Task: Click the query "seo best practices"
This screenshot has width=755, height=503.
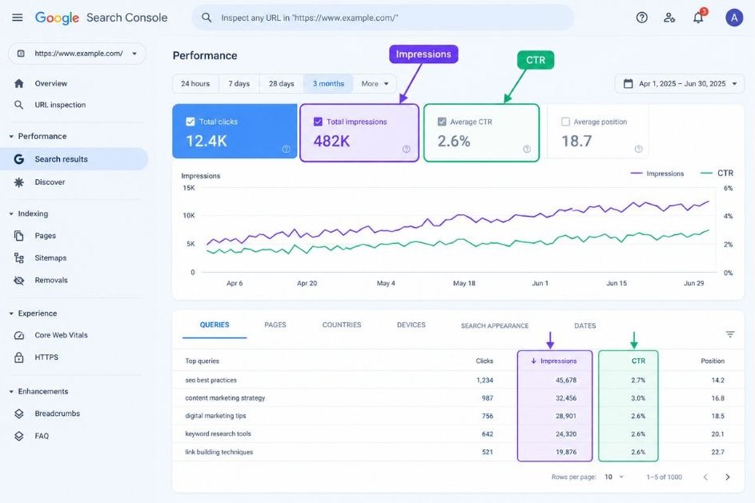Action: pos(211,381)
